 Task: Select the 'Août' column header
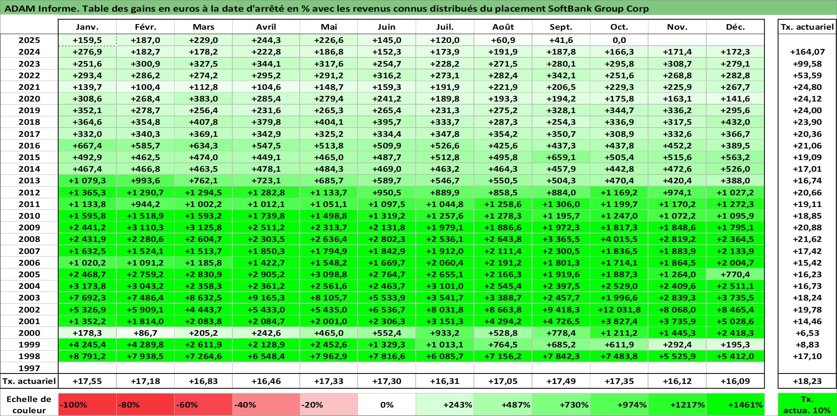pyautogui.click(x=503, y=27)
